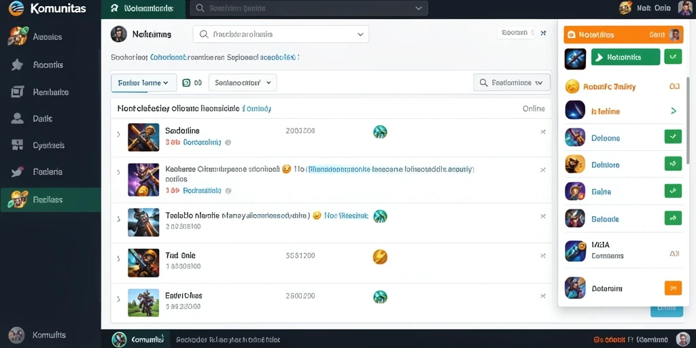Screen dimensions: 696x348
Task: Close the Sooonm panel with the X
Action: pyautogui.click(x=543, y=33)
